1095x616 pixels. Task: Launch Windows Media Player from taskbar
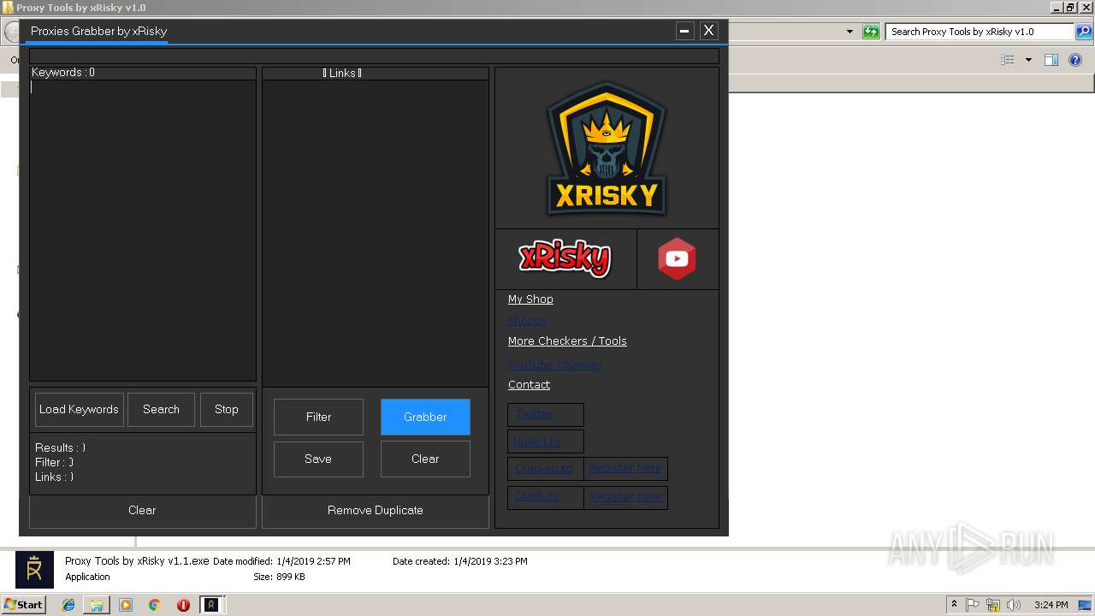click(x=126, y=605)
